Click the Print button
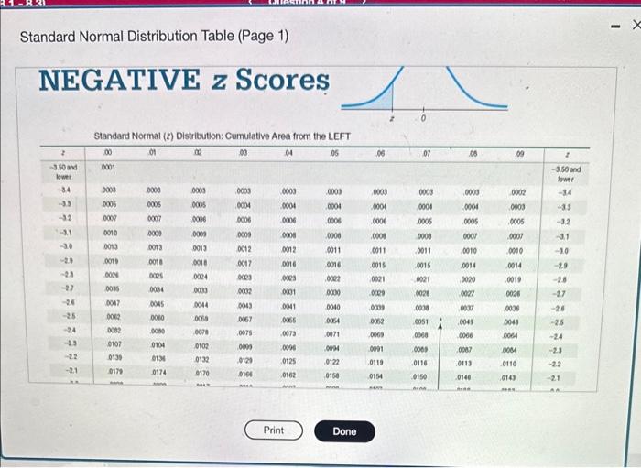Viewport: 641px width, 468px height. pyautogui.click(x=274, y=430)
